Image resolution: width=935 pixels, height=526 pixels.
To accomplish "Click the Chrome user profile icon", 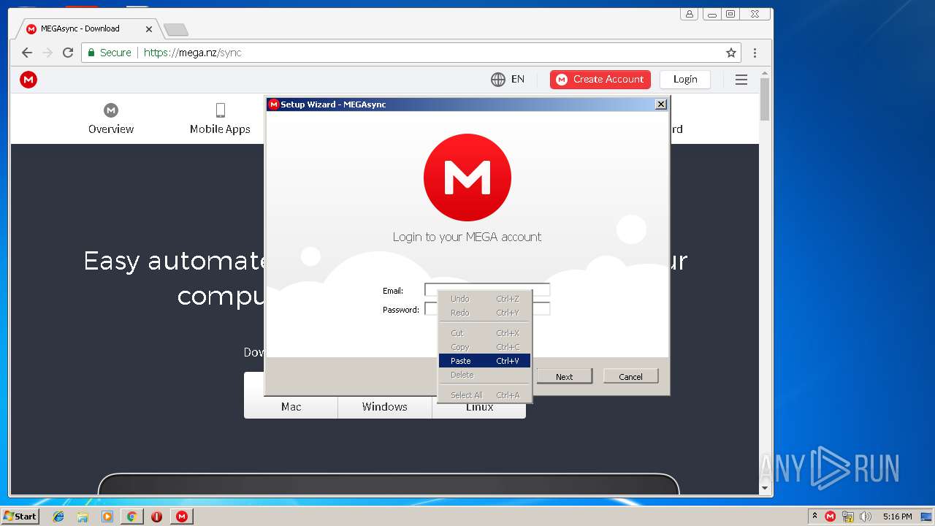I will pyautogui.click(x=690, y=14).
